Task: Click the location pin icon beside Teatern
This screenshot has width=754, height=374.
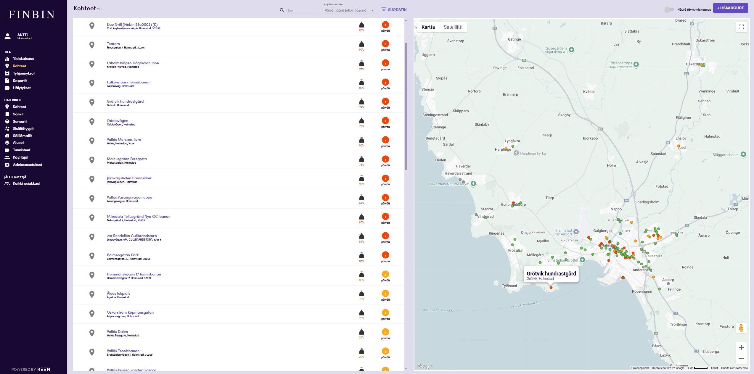Action: [x=92, y=45]
